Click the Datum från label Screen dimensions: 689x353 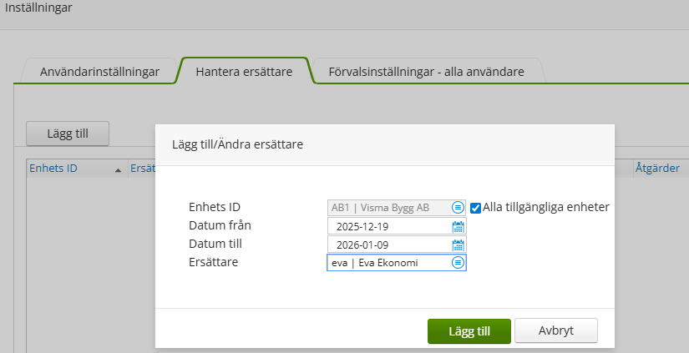220,225
